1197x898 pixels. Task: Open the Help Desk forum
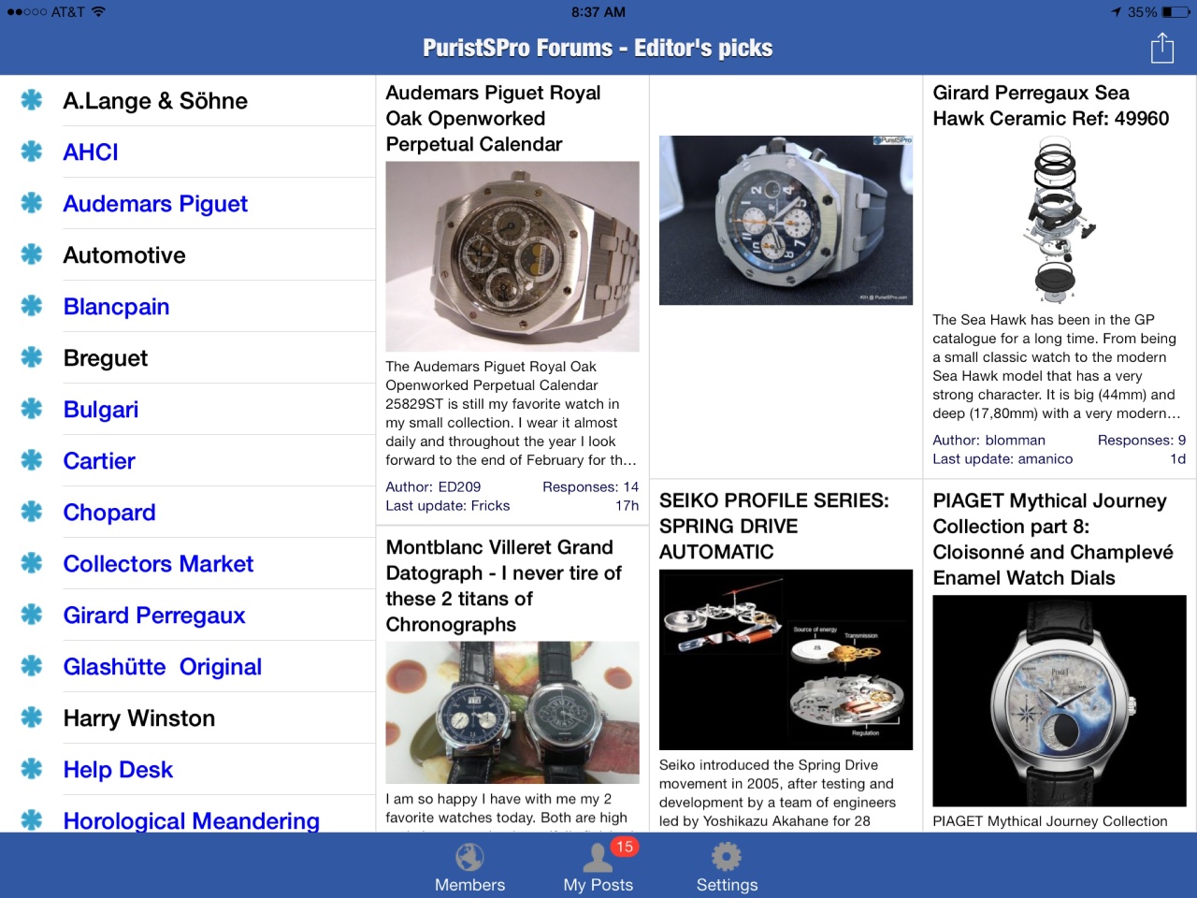point(118,770)
